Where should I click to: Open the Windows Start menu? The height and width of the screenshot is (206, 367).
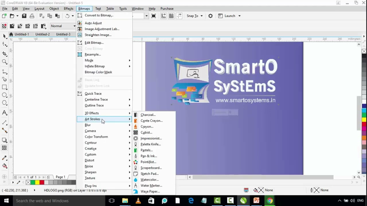pyautogui.click(x=6, y=201)
